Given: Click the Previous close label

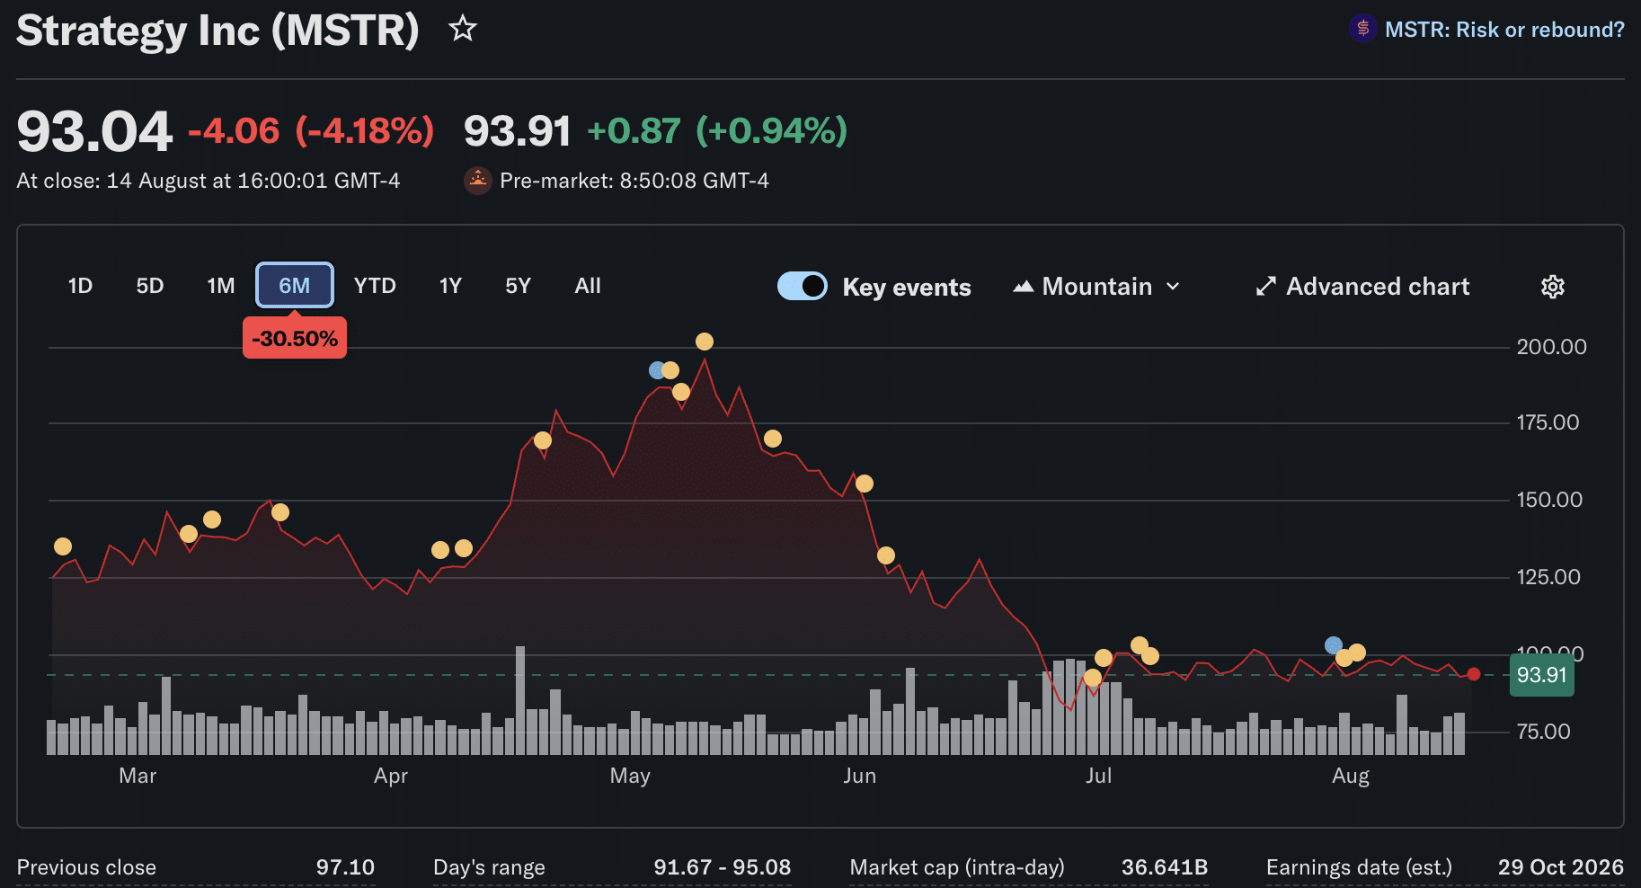Looking at the screenshot, I should (x=86, y=867).
